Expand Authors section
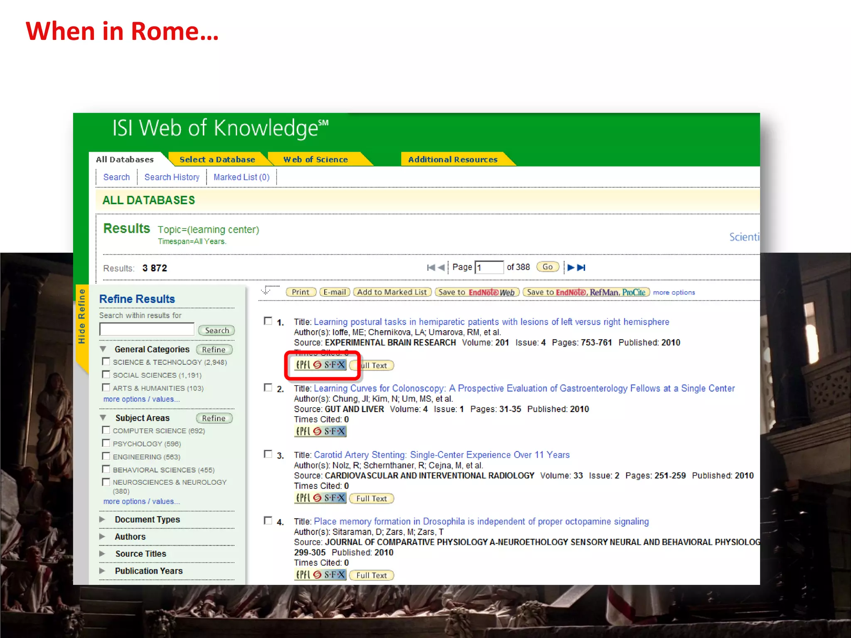Image resolution: width=851 pixels, height=638 pixels. 102,537
